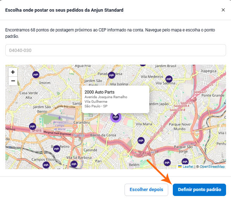
Task: Click pgk marker near Imirim
Action: coord(35,75)
